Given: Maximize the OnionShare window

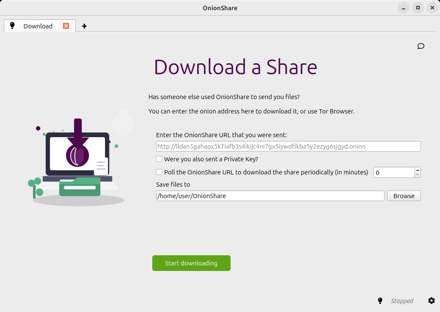Looking at the screenshot, I should point(418,8).
